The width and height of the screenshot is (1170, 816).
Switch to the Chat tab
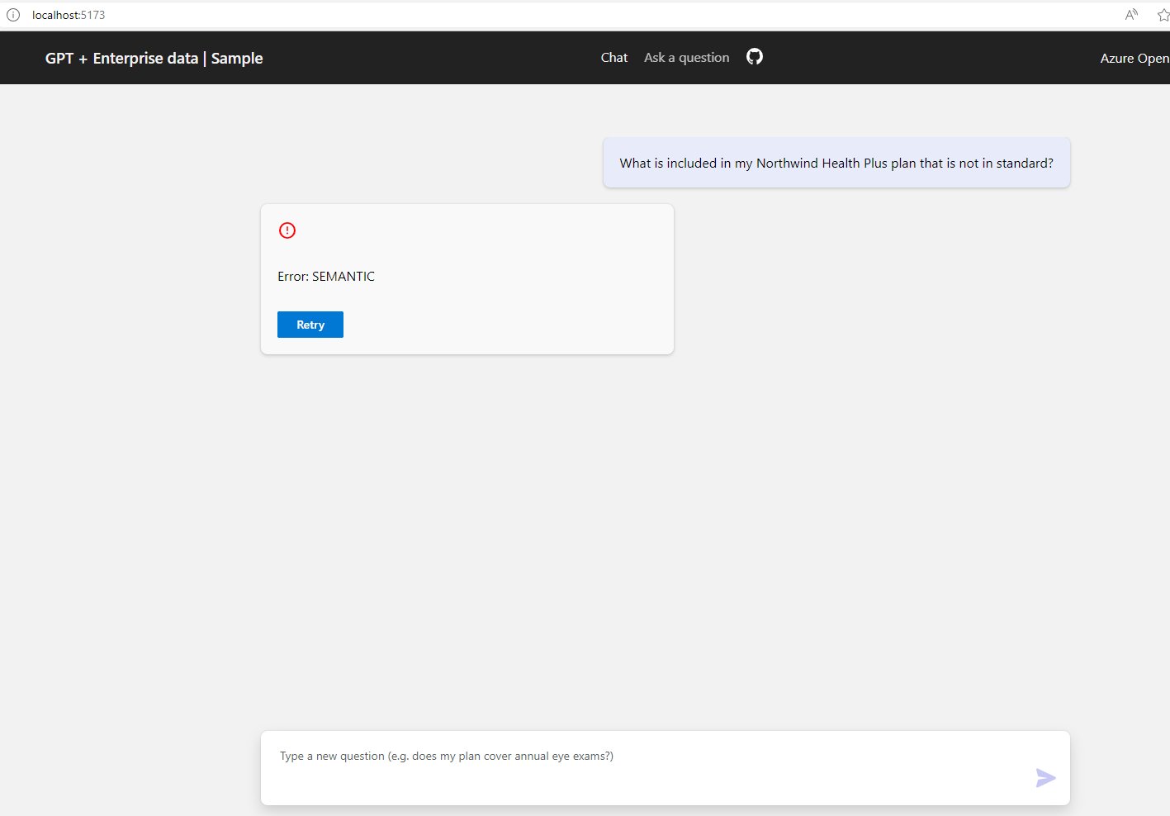click(x=613, y=57)
